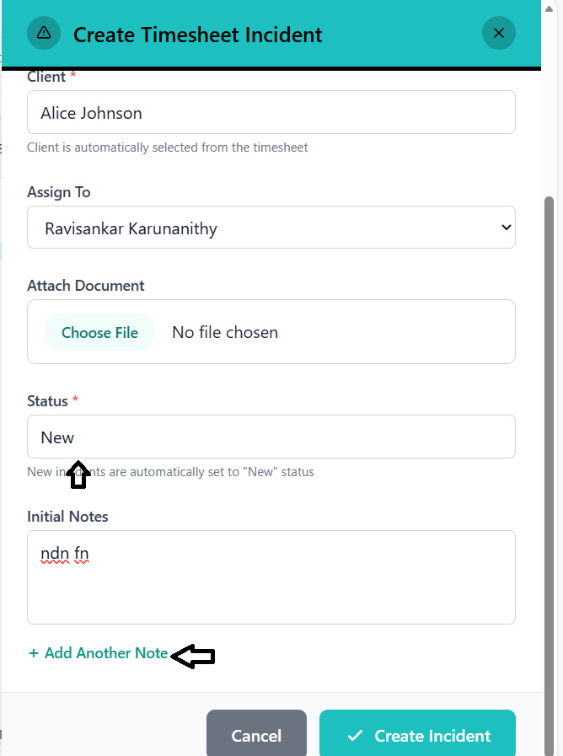Click the warning triangle icon in header
This screenshot has width=563, height=756.
tap(44, 34)
